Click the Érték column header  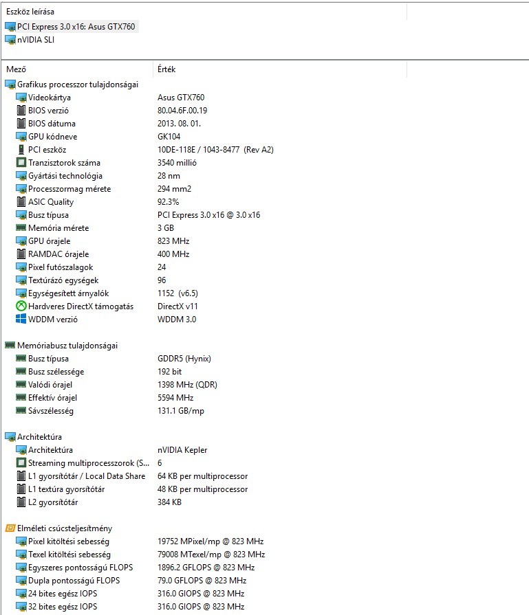(166, 69)
